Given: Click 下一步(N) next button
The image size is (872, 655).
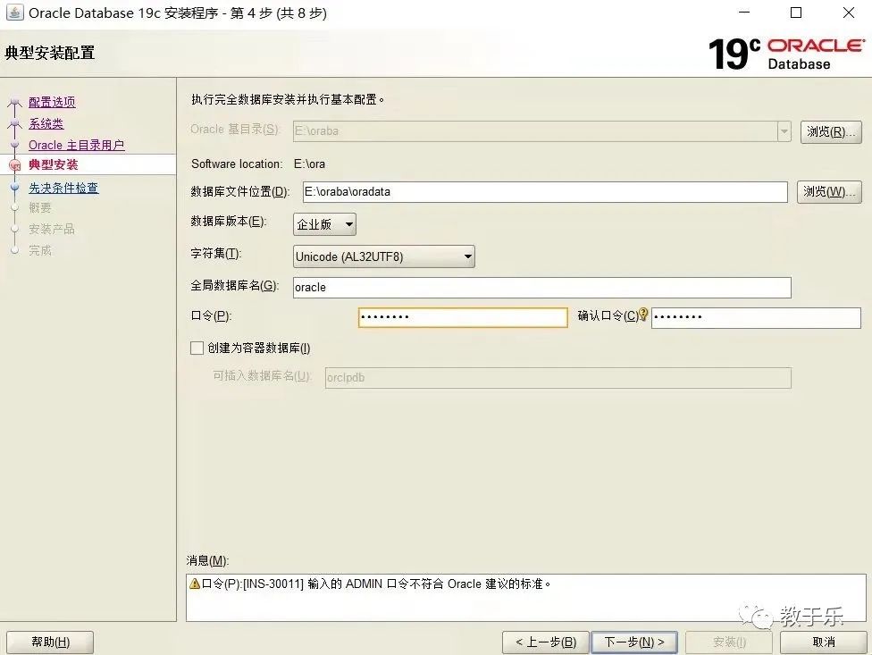Looking at the screenshot, I should (634, 642).
